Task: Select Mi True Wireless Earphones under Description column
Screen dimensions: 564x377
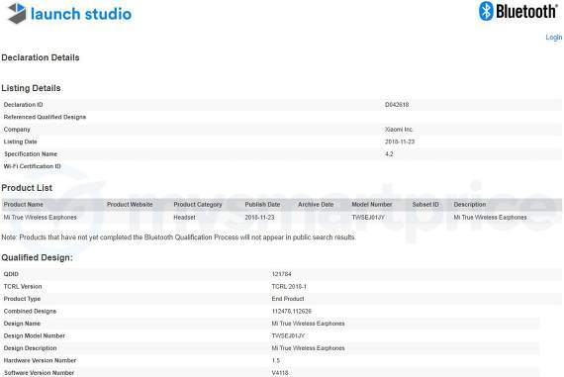Action: coord(490,218)
